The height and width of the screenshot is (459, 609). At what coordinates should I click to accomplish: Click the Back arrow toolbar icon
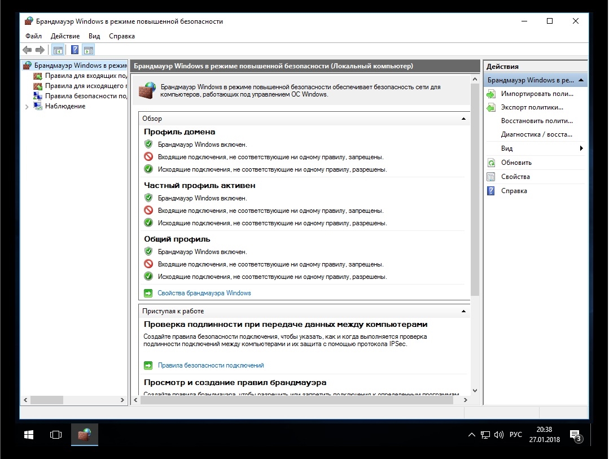27,50
